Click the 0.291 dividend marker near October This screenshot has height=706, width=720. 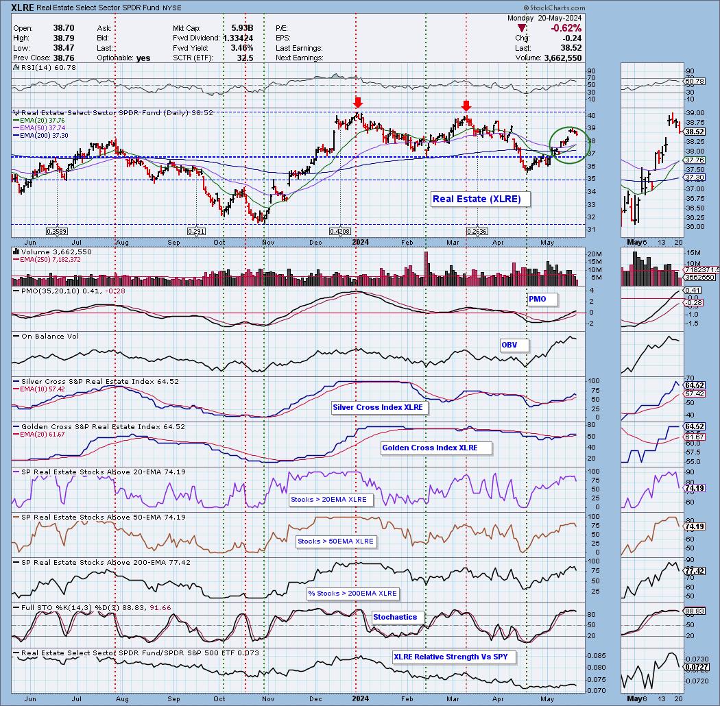pos(197,232)
